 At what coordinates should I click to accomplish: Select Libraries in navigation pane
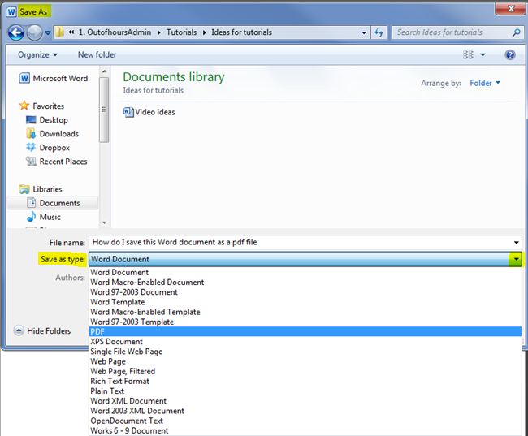click(x=41, y=189)
